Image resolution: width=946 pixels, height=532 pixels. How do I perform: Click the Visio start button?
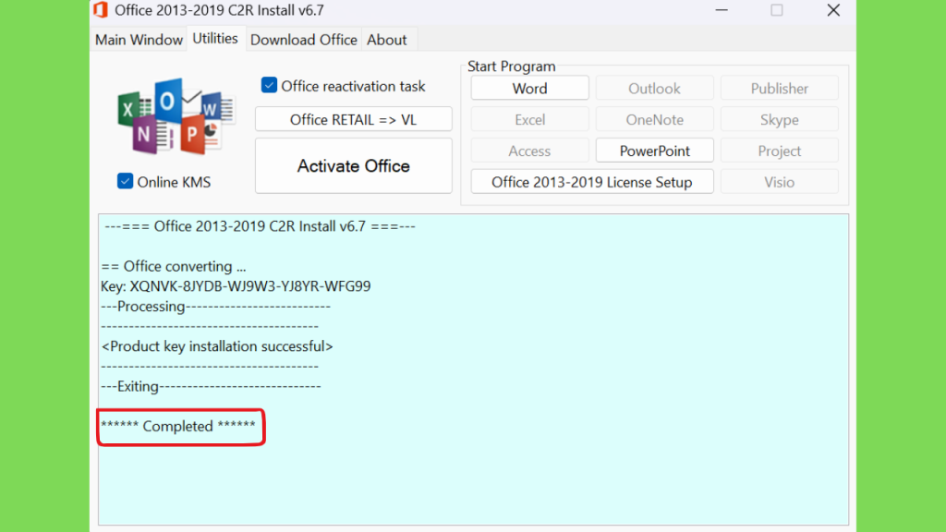click(x=780, y=182)
